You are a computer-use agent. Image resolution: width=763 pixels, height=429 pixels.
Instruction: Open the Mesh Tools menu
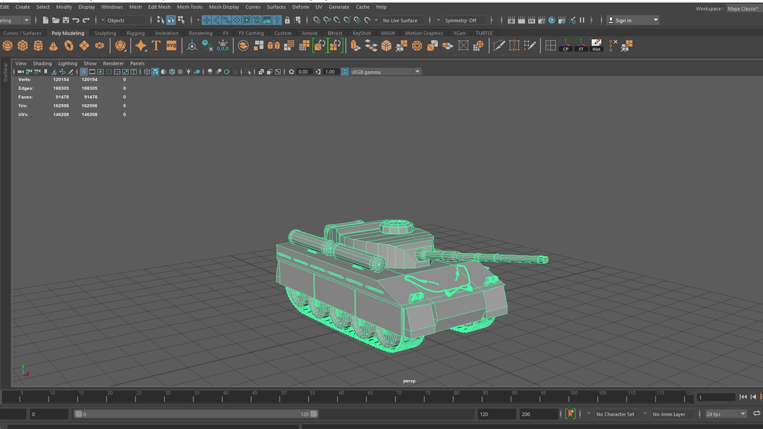(190, 7)
